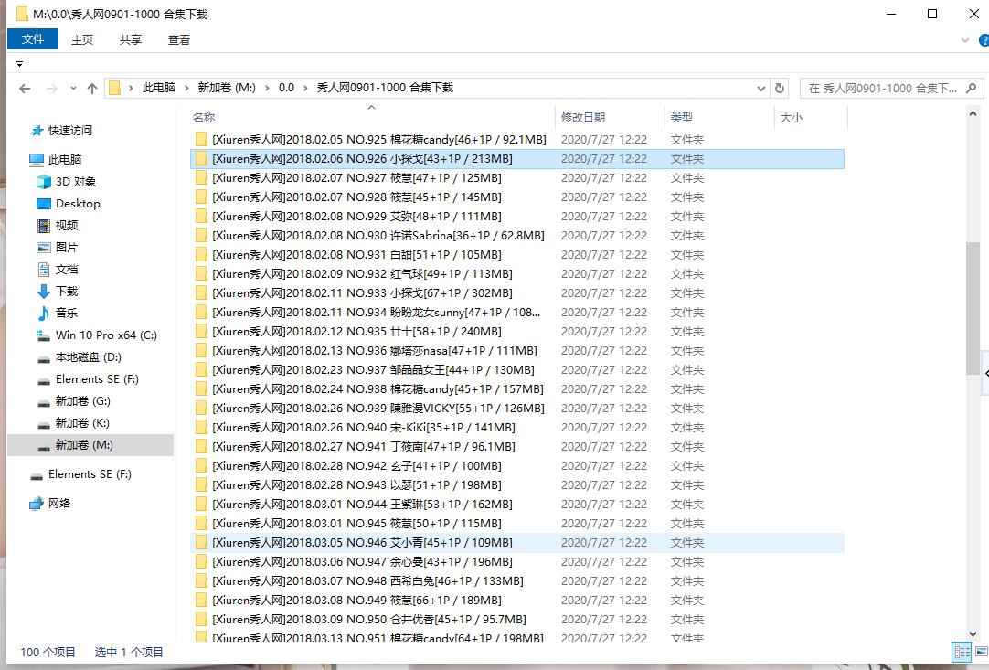The image size is (989, 670).
Task: Open 下载 in the navigation pane
Action: 66,291
